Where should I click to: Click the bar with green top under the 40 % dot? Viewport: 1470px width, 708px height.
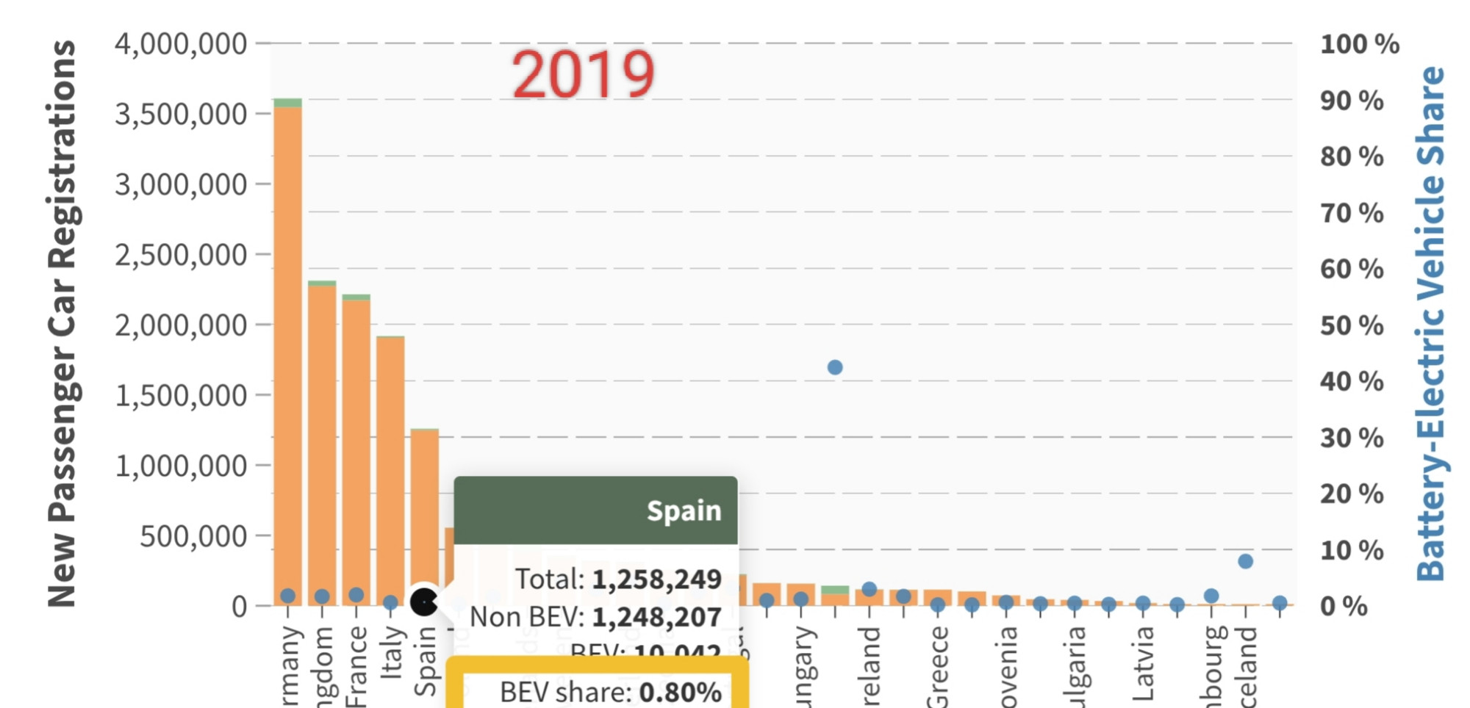point(835,596)
